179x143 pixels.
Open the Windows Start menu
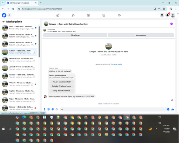click(3, 129)
